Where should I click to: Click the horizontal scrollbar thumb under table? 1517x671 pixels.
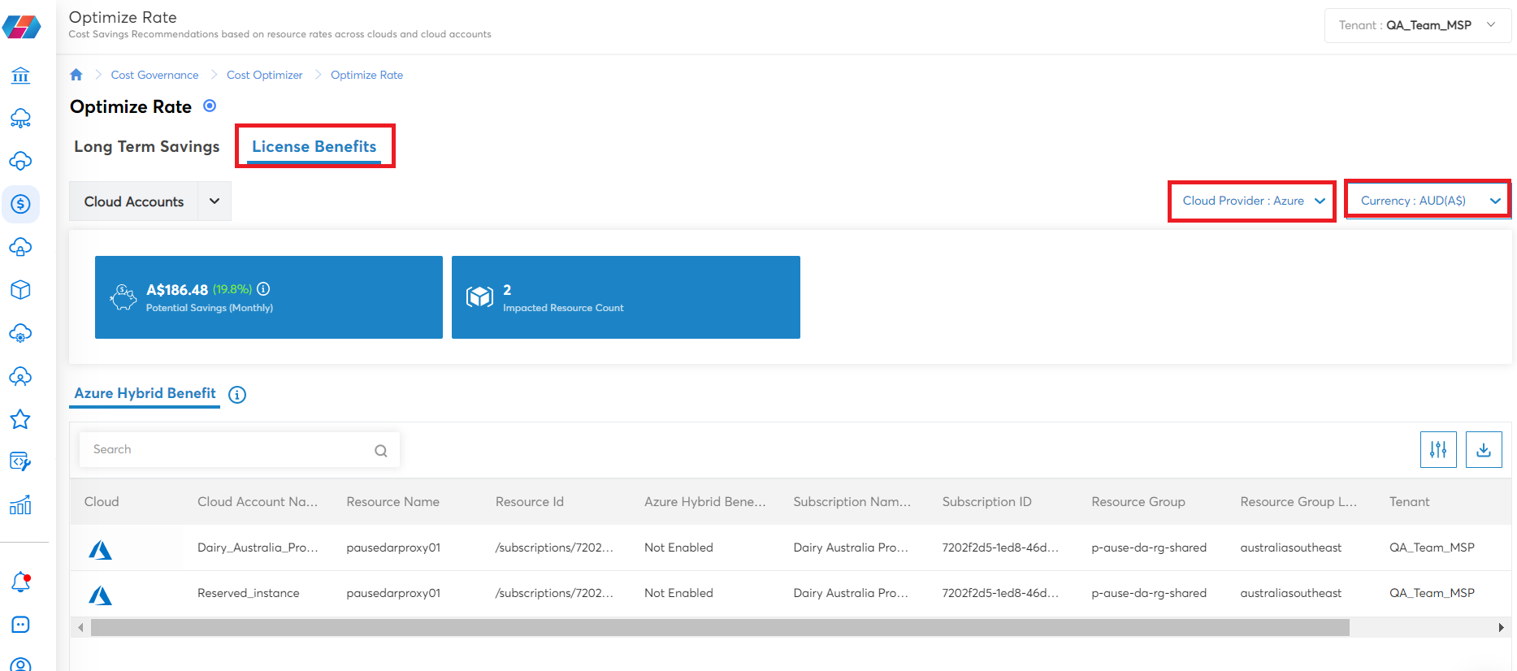click(720, 627)
